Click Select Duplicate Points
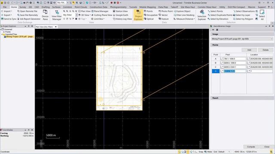The image size is (275, 154). [x=220, y=15]
